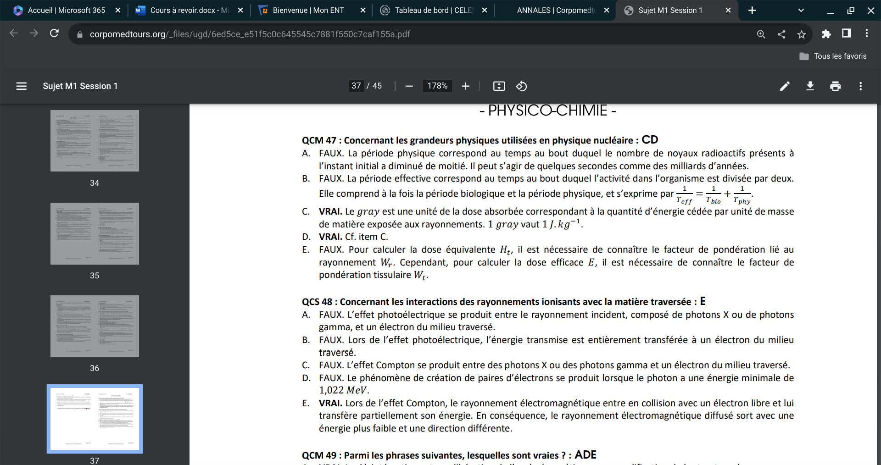Edit the page number field showing 37
This screenshot has height=465, width=881.
357,86
